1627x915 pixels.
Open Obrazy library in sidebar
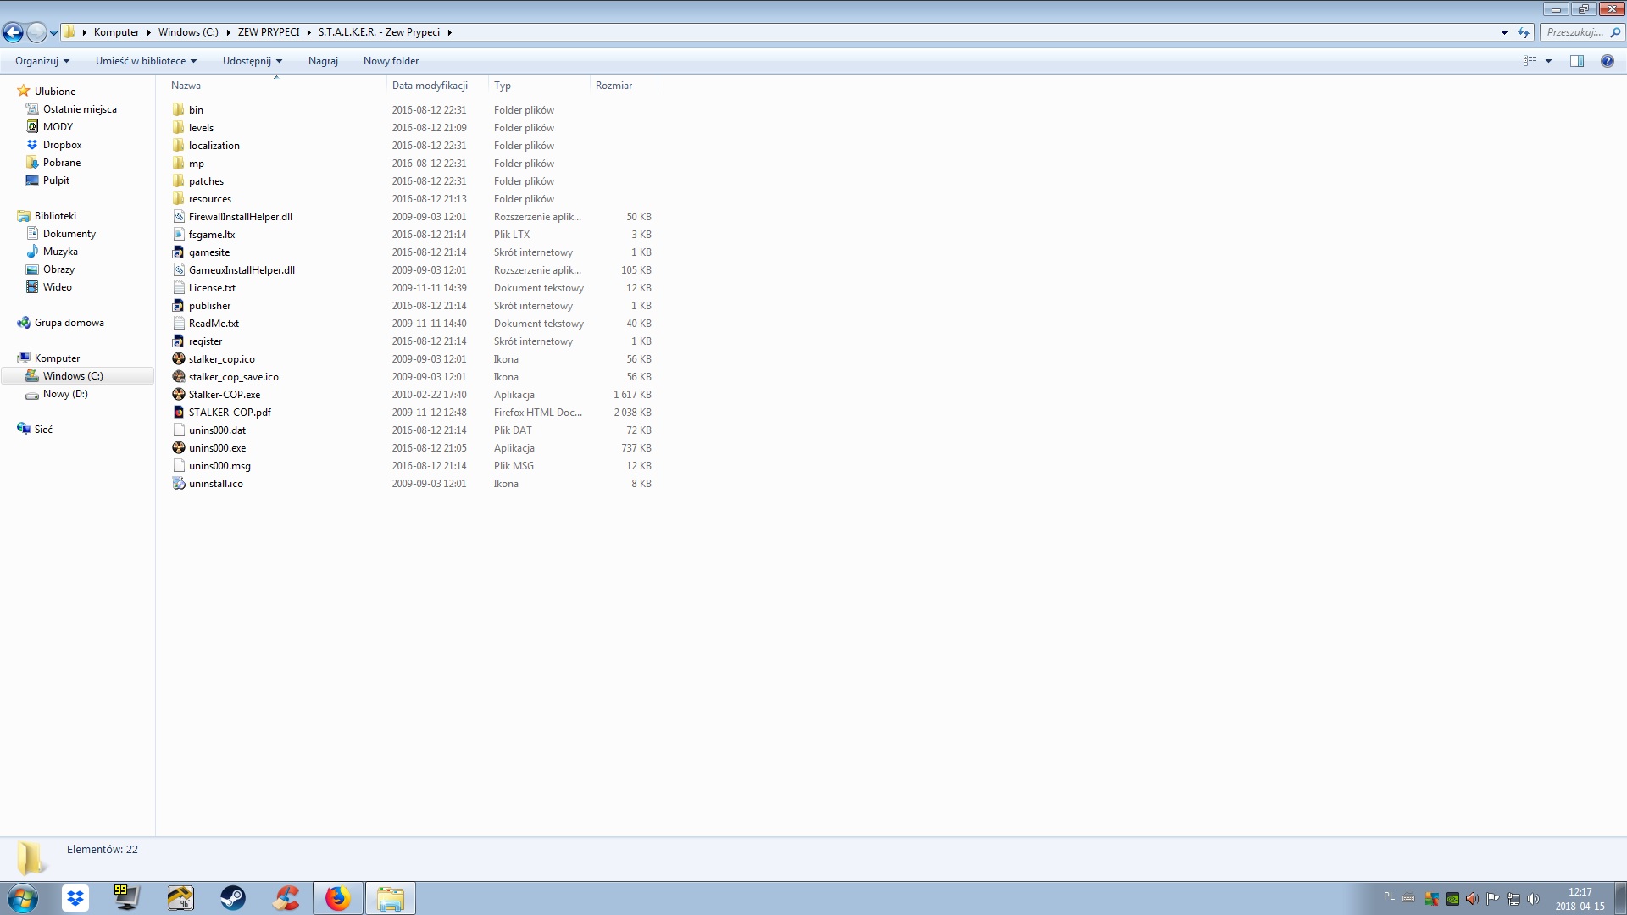(x=58, y=269)
